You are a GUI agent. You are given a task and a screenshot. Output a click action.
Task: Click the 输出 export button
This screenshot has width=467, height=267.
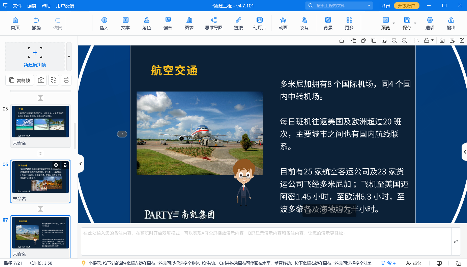451,24
